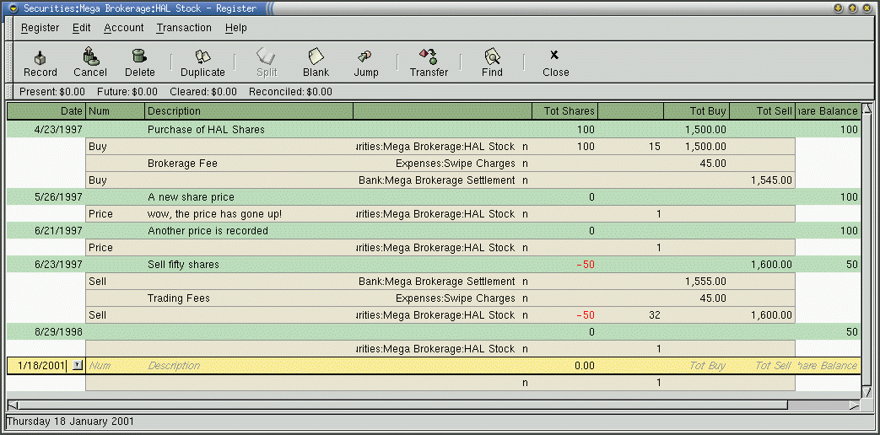Open the Account menu
Image resolution: width=880 pixels, height=435 pixels.
(124, 28)
